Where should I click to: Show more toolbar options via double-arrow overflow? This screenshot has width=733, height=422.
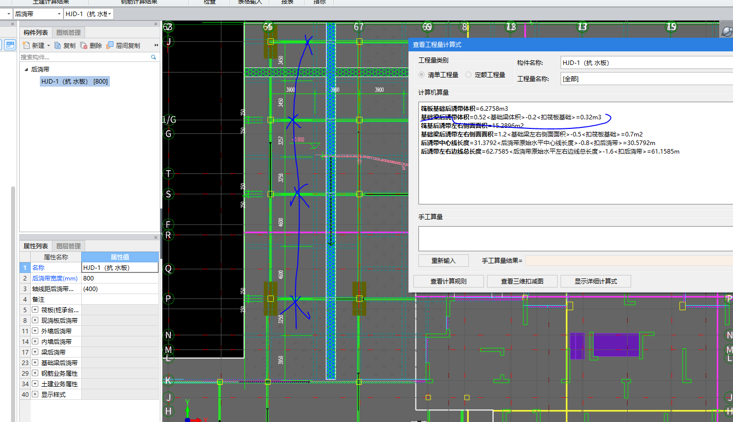coord(156,45)
